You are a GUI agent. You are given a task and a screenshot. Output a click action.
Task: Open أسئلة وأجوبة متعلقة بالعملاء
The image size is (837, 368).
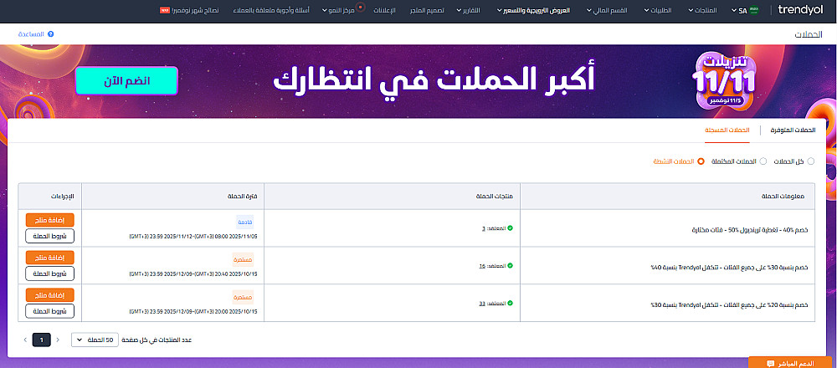pyautogui.click(x=272, y=10)
